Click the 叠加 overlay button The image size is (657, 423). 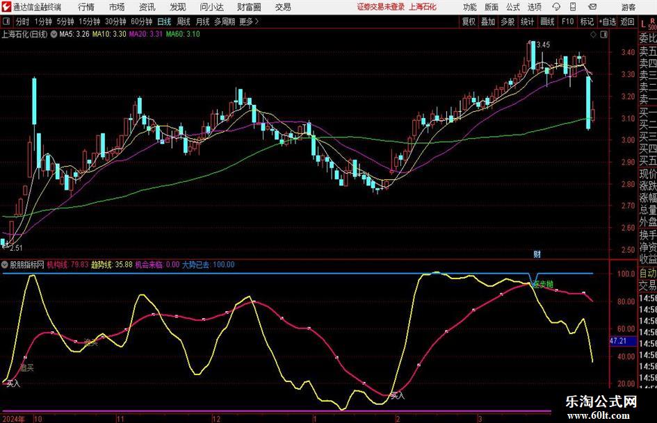[488, 22]
